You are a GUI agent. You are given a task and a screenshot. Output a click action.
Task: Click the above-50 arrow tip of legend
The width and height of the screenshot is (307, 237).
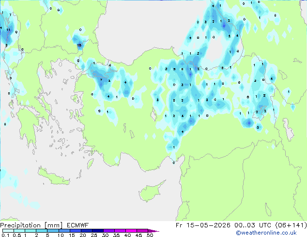[x=153, y=231]
